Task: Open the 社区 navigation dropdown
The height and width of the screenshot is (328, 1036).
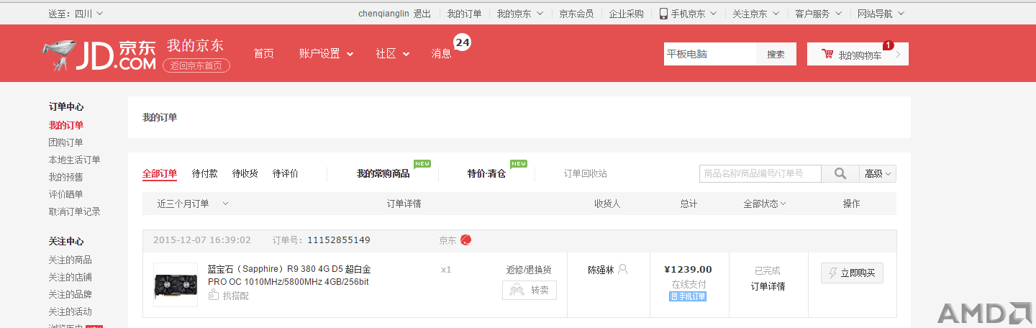Action: coord(393,54)
